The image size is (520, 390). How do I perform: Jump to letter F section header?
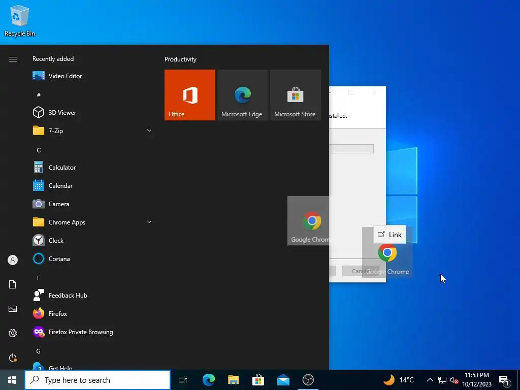39,278
